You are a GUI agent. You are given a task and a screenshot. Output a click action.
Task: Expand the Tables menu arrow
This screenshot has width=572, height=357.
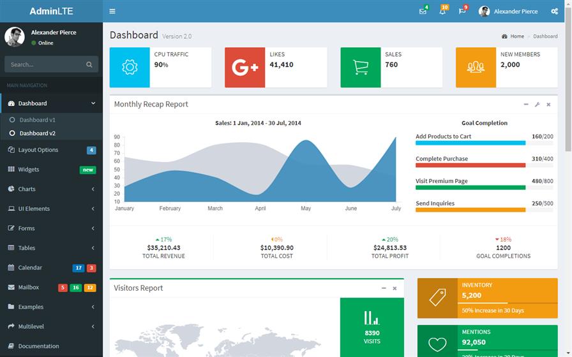(93, 248)
